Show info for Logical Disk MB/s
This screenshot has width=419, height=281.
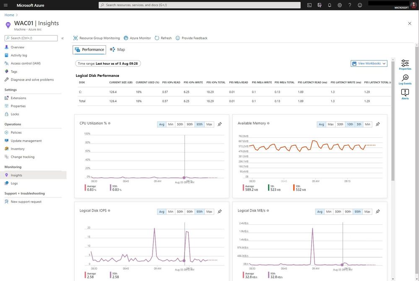tap(268, 210)
